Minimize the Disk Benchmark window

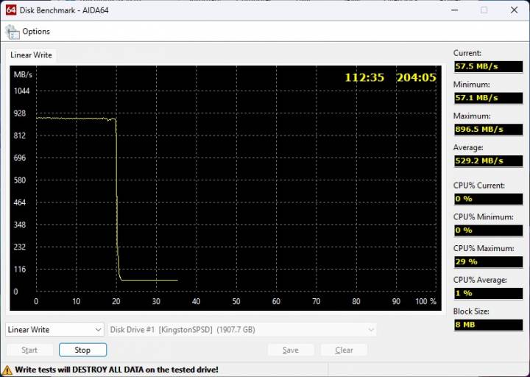tap(449, 10)
